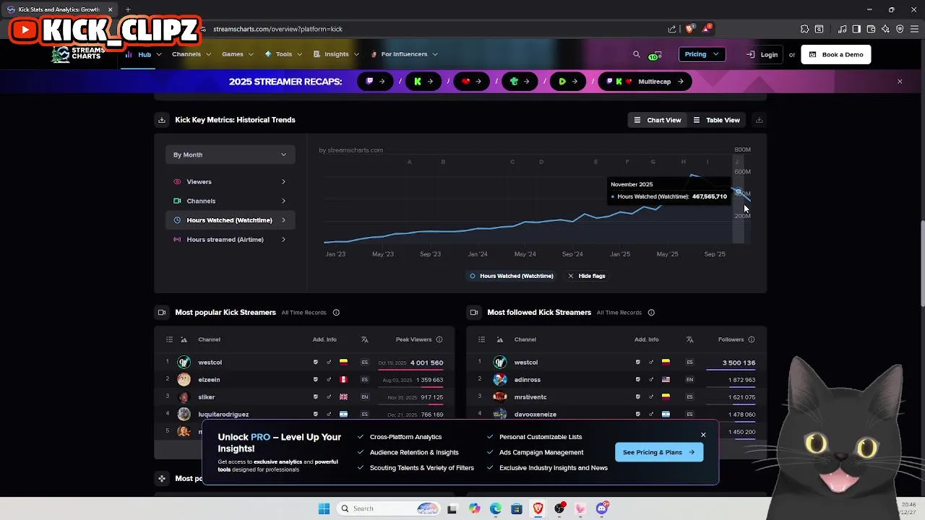Open the notifications icon with badge 10
925x520 pixels.
click(x=654, y=55)
